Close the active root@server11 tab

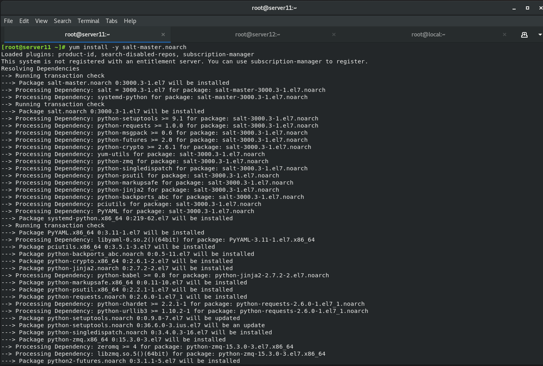point(163,34)
